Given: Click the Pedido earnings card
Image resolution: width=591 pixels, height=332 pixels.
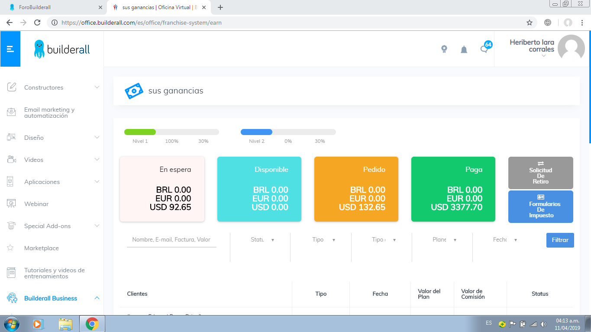Looking at the screenshot, I should pos(356,189).
